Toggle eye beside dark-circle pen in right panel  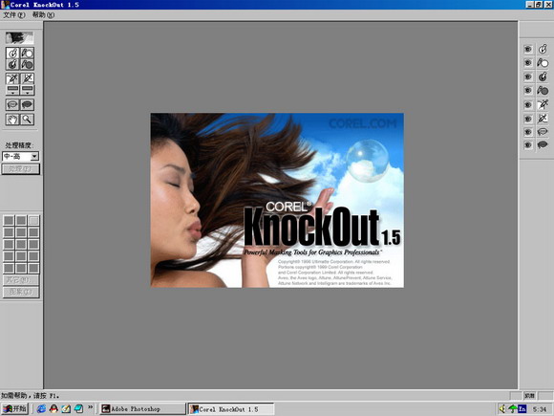pyautogui.click(x=528, y=77)
